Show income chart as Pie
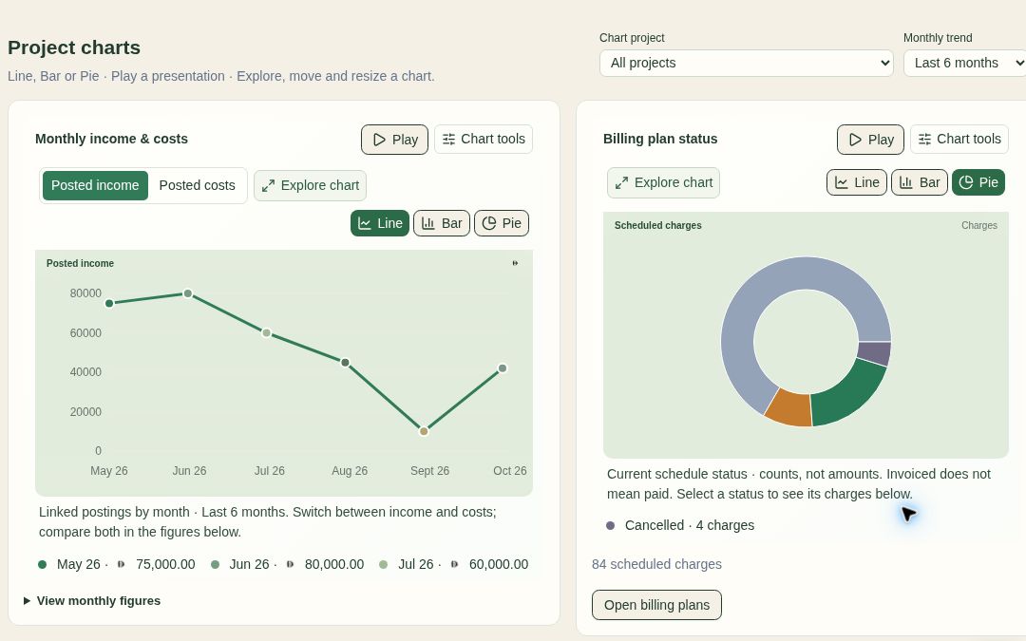This screenshot has height=641, width=1026. pos(502,223)
